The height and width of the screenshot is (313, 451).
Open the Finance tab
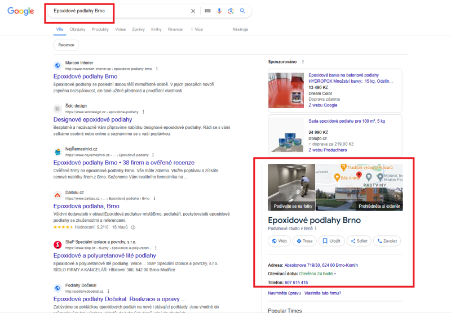pos(175,29)
